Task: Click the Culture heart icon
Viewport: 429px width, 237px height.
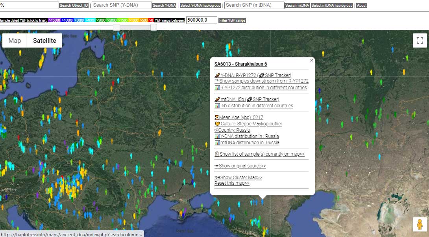Action: pos(217,123)
